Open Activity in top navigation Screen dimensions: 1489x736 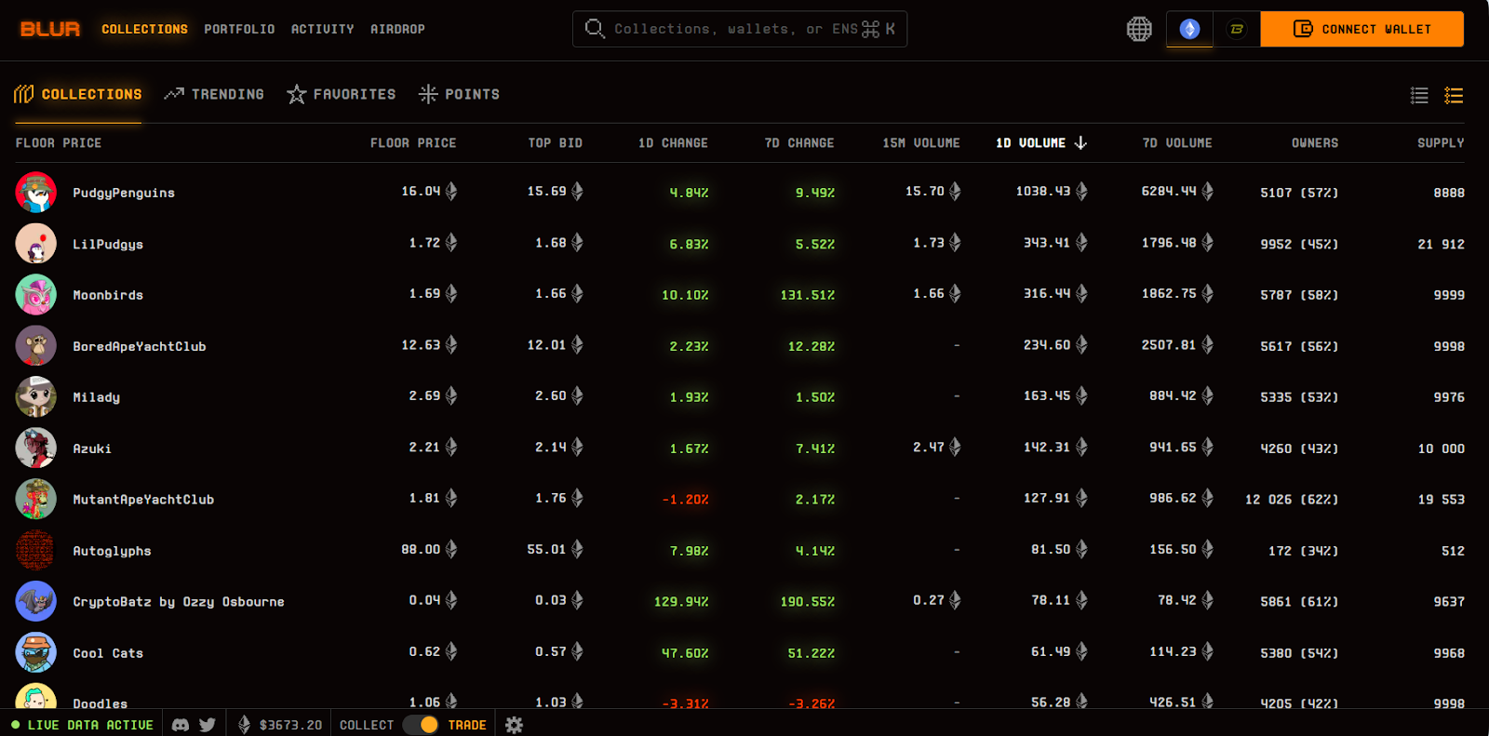pyautogui.click(x=322, y=29)
